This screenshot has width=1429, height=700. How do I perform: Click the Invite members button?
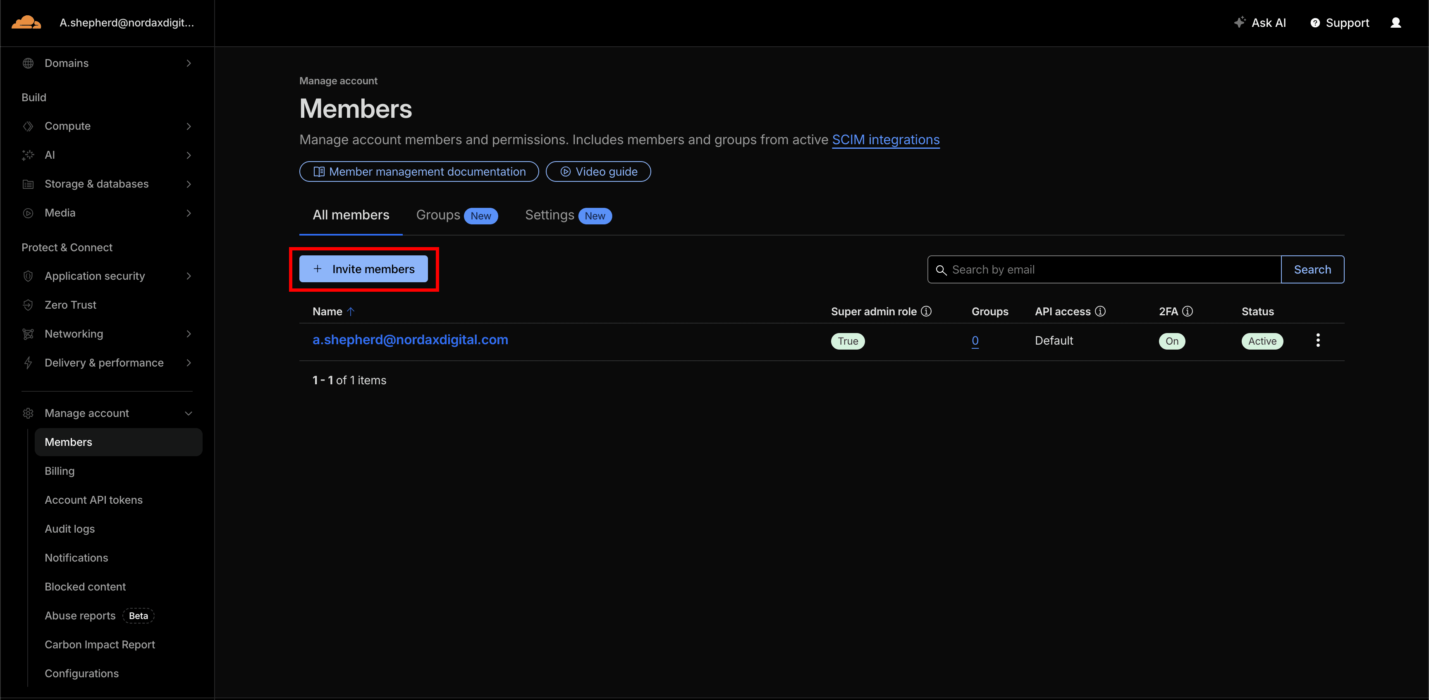(364, 269)
